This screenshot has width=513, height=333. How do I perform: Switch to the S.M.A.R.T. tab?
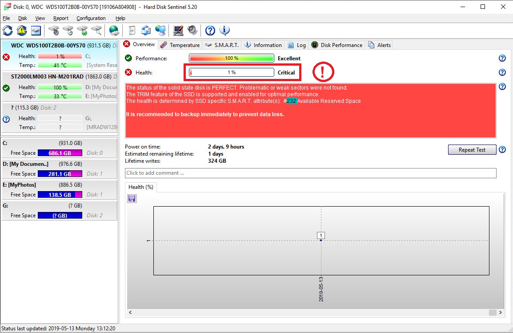click(x=222, y=45)
